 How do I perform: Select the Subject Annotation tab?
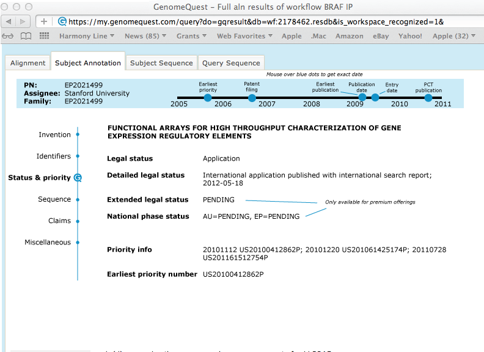[88, 63]
